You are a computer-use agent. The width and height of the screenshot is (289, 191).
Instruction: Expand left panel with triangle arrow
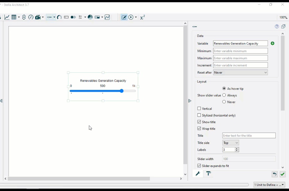(x=1, y=101)
